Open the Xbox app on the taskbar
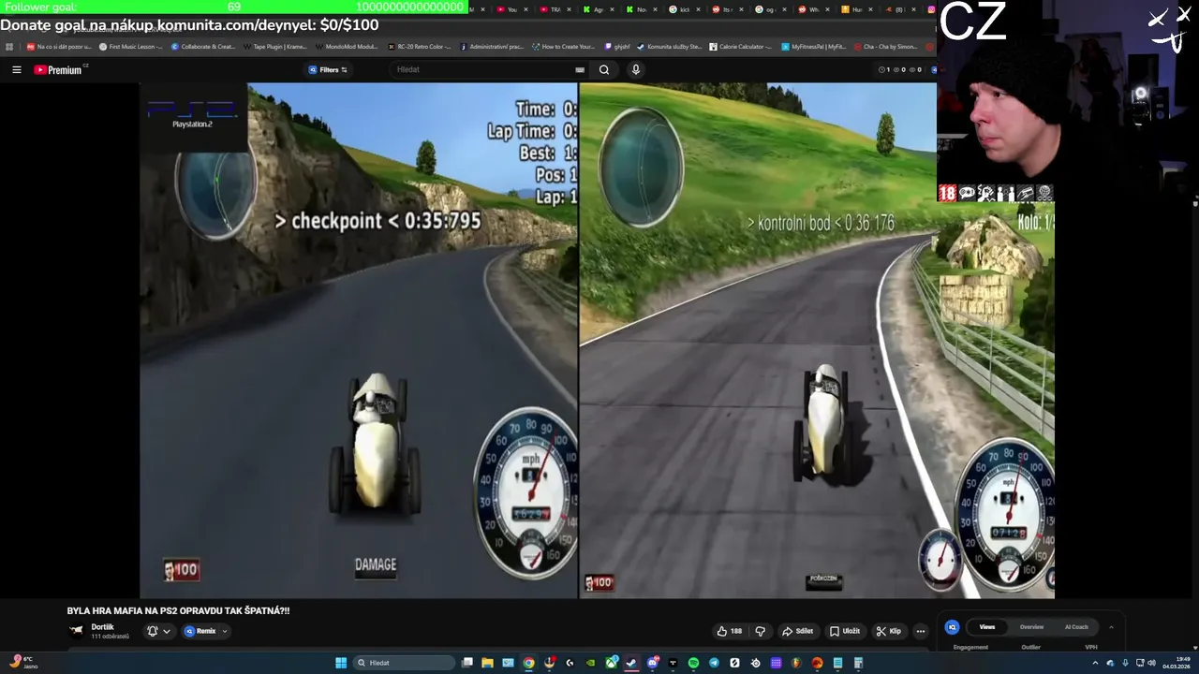This screenshot has width=1199, height=674. tap(612, 663)
